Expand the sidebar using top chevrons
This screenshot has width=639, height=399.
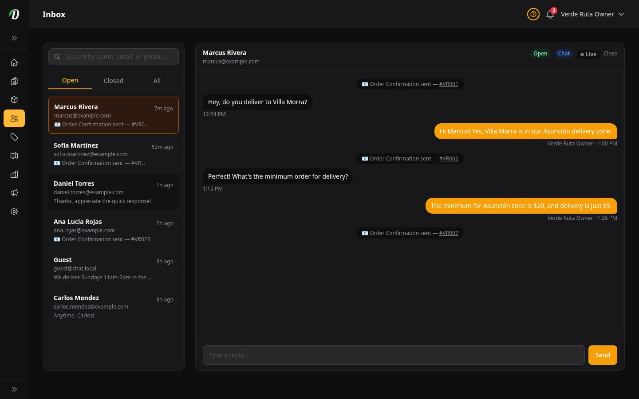[14, 38]
